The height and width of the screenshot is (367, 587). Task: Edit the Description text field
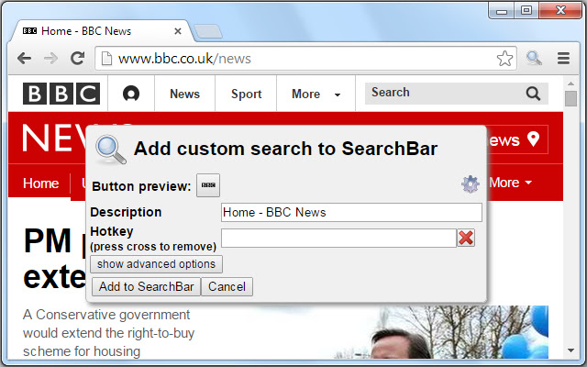click(351, 212)
